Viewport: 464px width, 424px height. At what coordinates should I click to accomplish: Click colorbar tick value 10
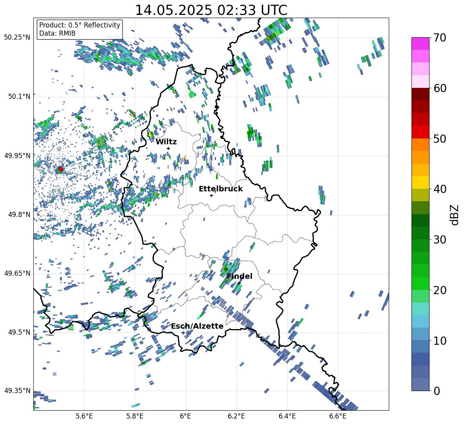(440, 340)
